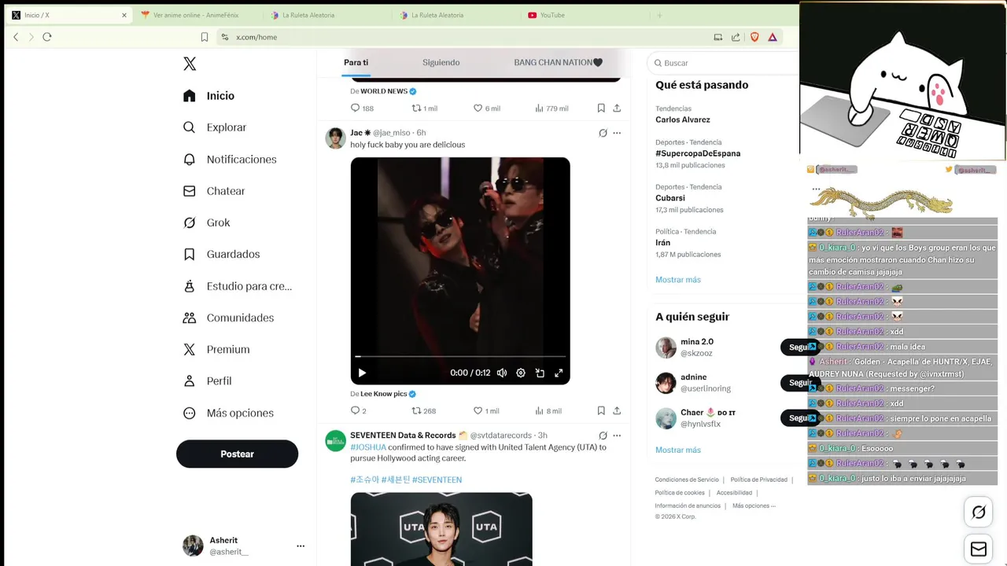Screen dimensions: 1007x566
Task: Open Grok icon on SEVENTEEN post
Action: 603,436
